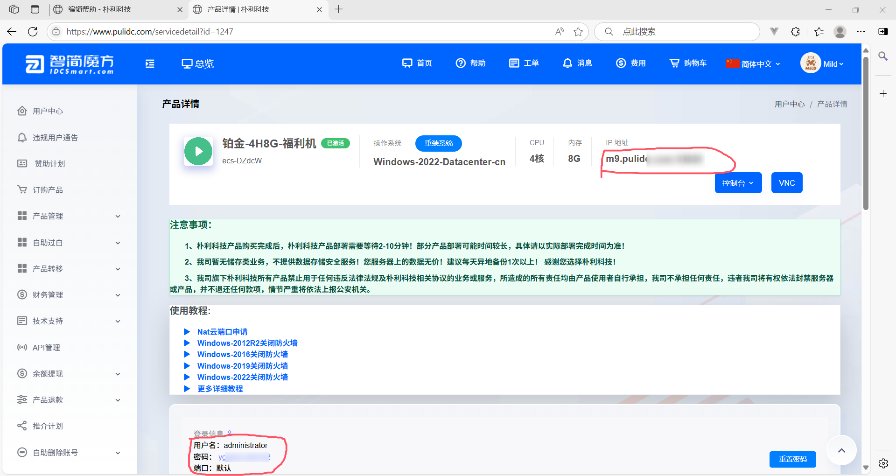Open 工单 tickets in top navigation
896x476 pixels.
(x=524, y=63)
